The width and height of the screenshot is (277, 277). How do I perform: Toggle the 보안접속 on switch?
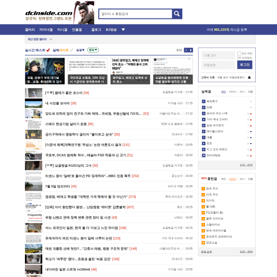(239, 58)
